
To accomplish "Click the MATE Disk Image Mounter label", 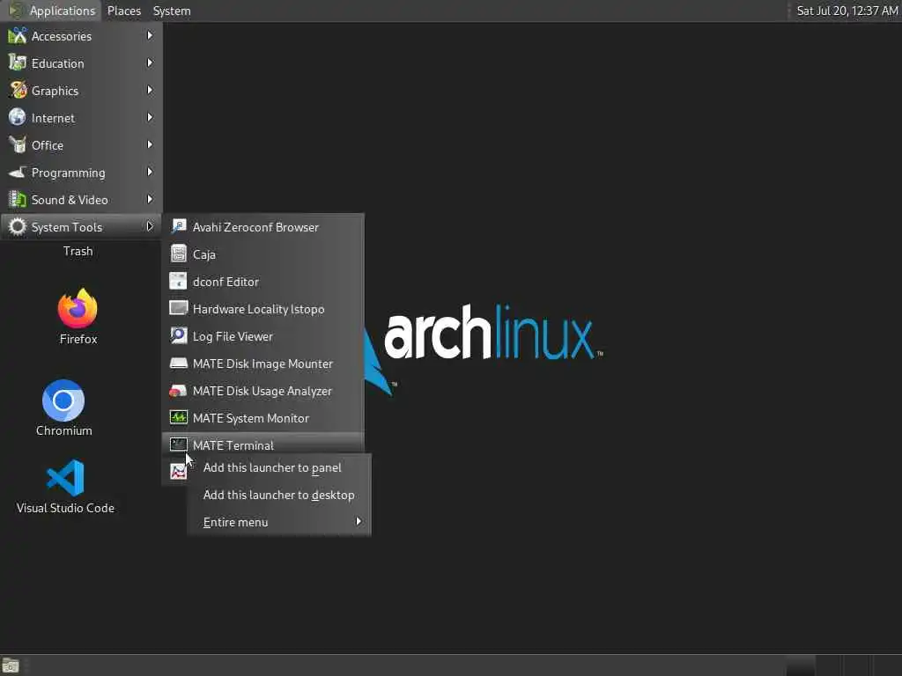I will point(262,364).
